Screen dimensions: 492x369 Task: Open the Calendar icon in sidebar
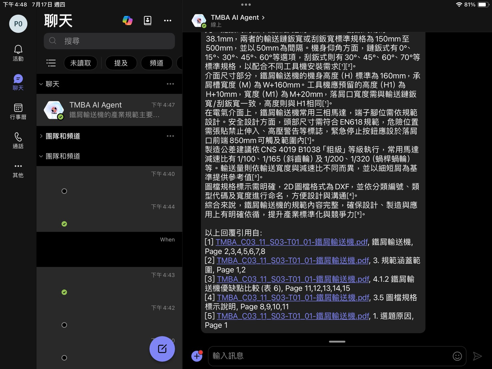coord(18,111)
